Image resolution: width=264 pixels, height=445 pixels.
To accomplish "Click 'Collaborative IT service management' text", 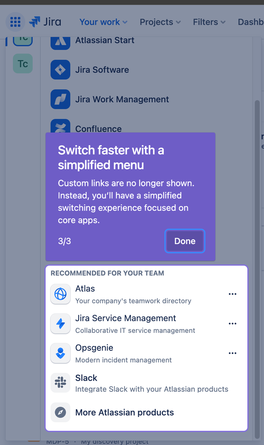I will click(x=135, y=331).
